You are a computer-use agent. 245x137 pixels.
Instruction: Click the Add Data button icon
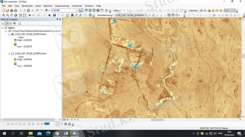pyautogui.click(x=47, y=10)
